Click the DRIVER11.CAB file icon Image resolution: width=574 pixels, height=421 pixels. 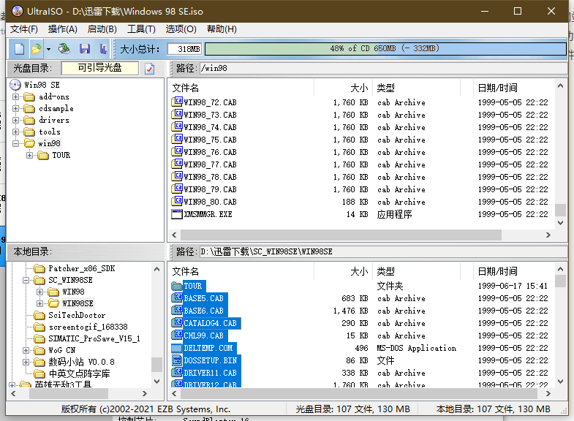[177, 373]
